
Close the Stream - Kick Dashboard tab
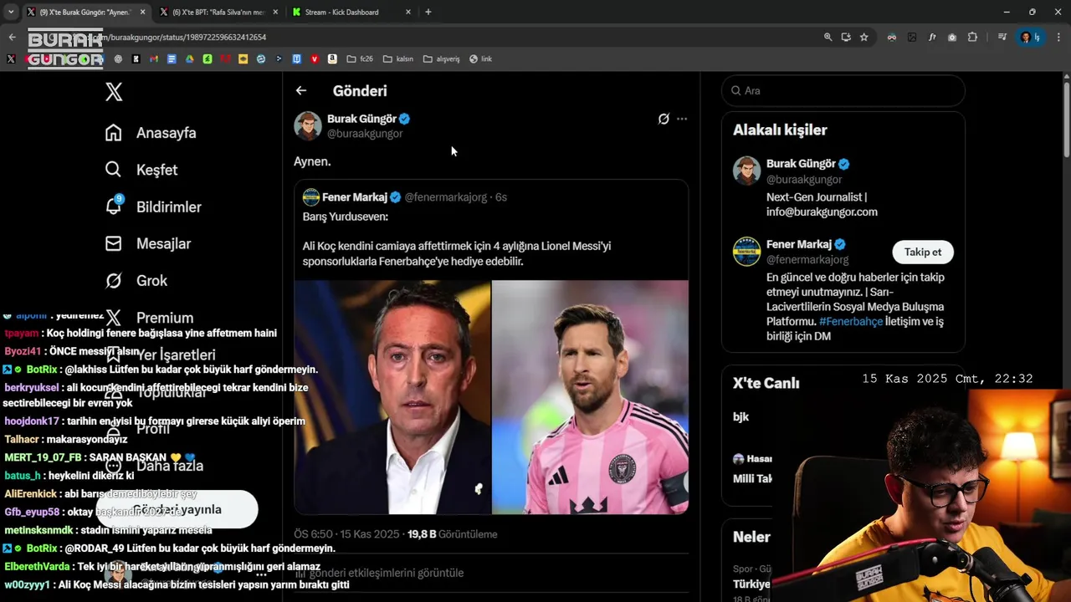click(408, 12)
